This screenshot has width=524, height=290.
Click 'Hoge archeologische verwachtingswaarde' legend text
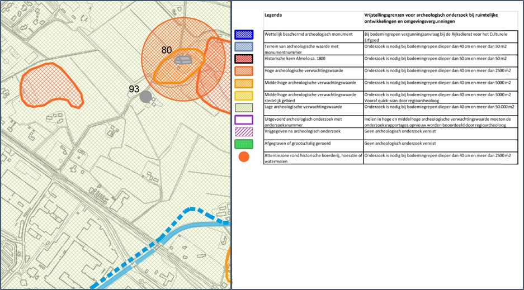tap(304, 70)
